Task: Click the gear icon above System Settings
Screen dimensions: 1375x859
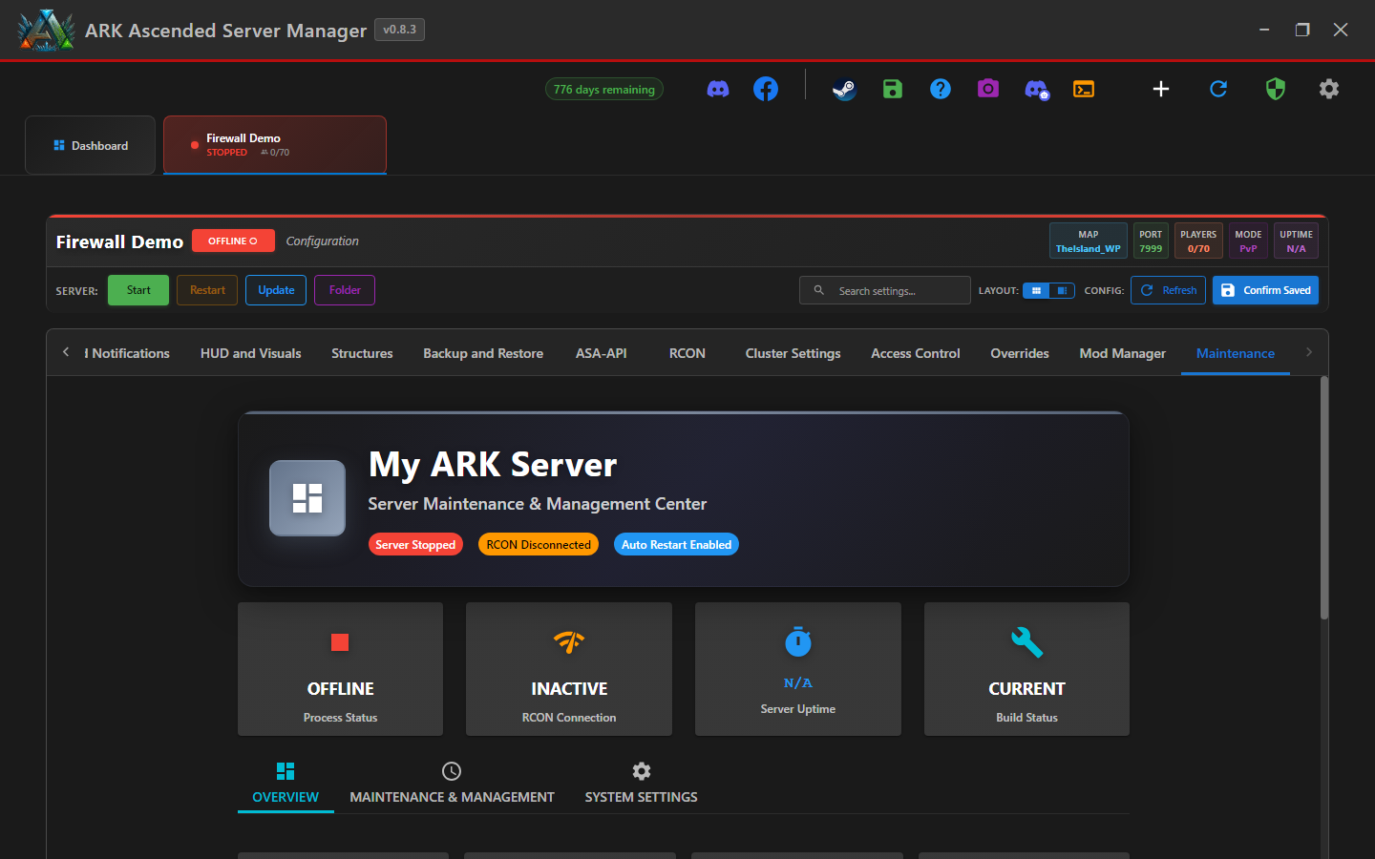Action: [642, 771]
